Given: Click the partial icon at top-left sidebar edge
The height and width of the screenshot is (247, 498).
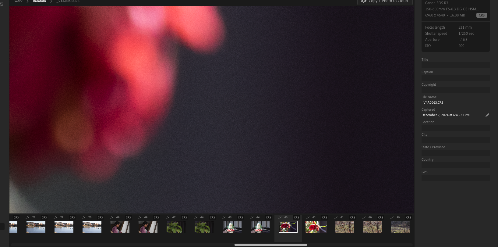Looking at the screenshot, I should point(2,4).
